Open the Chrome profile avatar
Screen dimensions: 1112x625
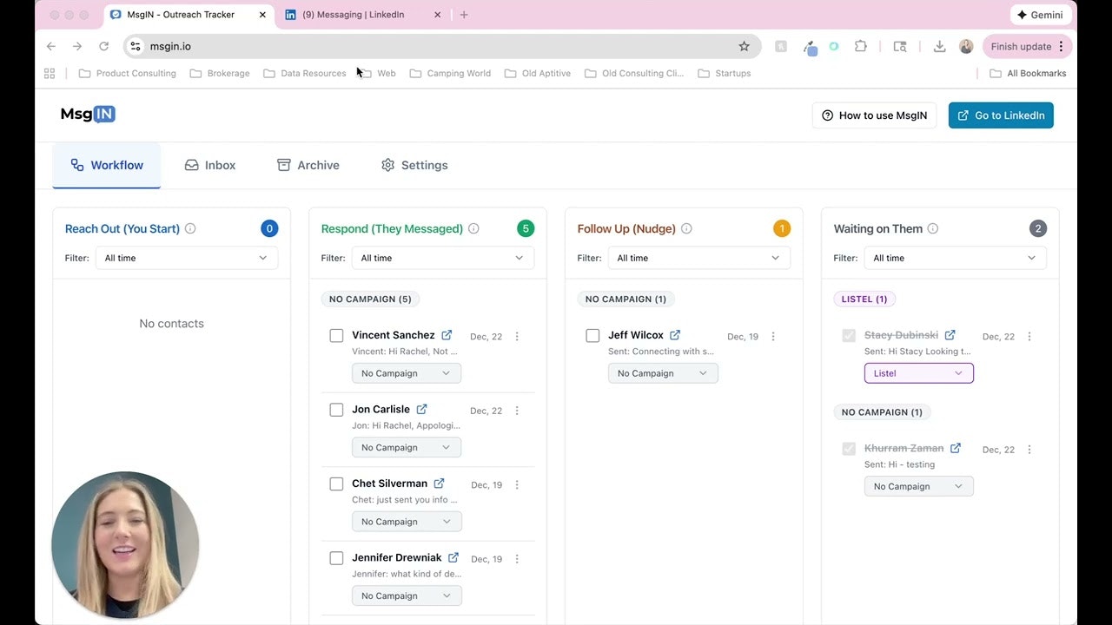(966, 46)
